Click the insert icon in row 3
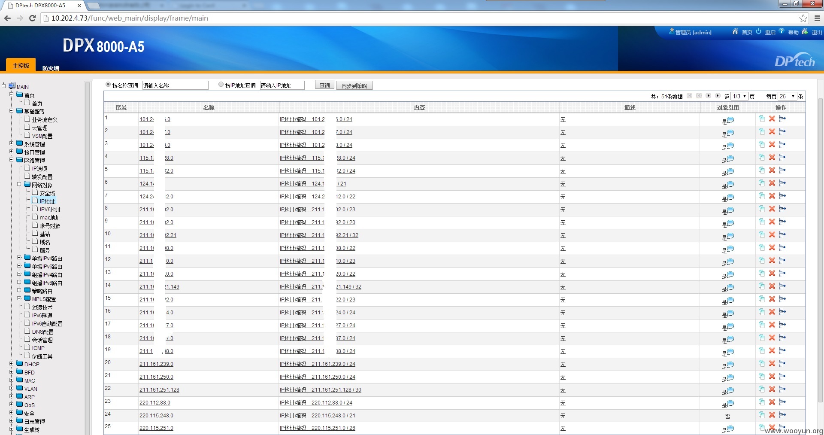The image size is (824, 435). coord(782,145)
